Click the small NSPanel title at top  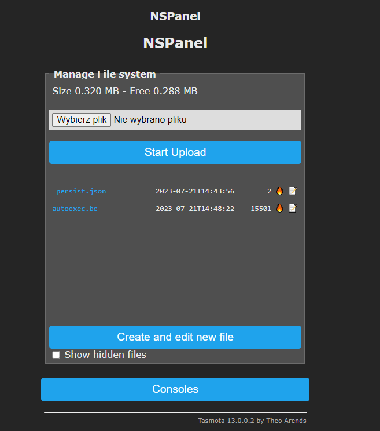[x=175, y=16]
